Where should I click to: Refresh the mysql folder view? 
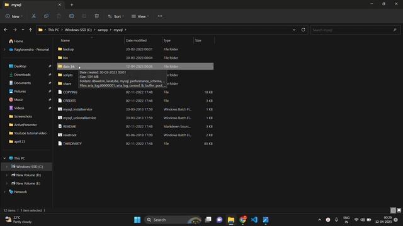coord(304,30)
